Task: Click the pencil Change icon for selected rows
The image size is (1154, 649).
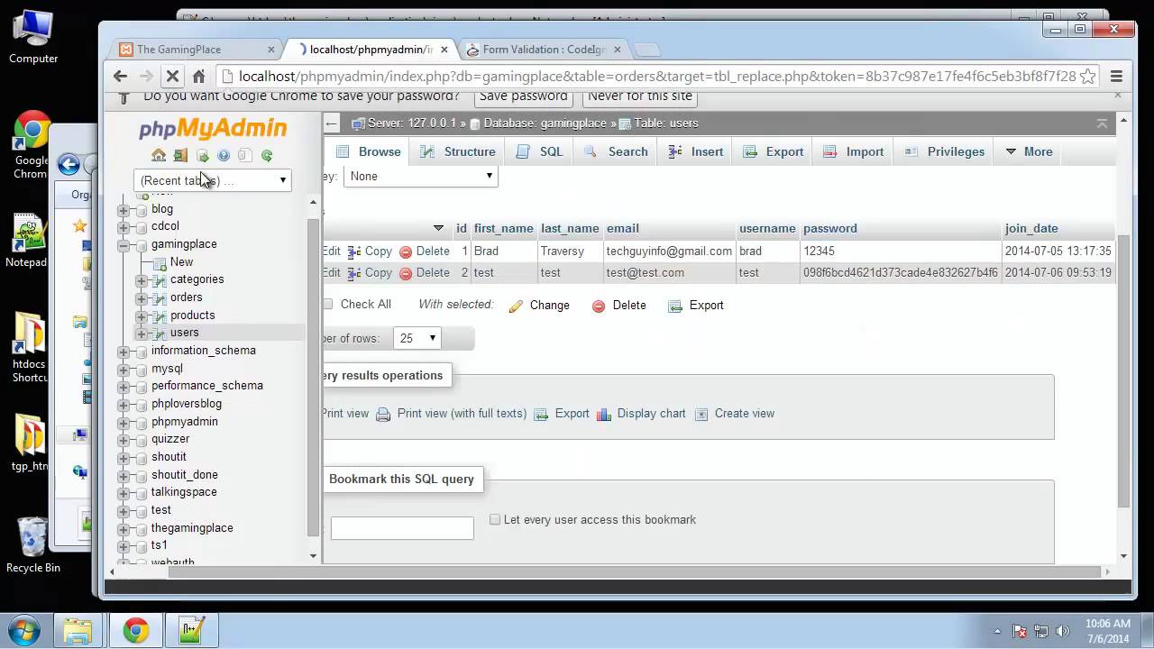Action: tap(516, 306)
